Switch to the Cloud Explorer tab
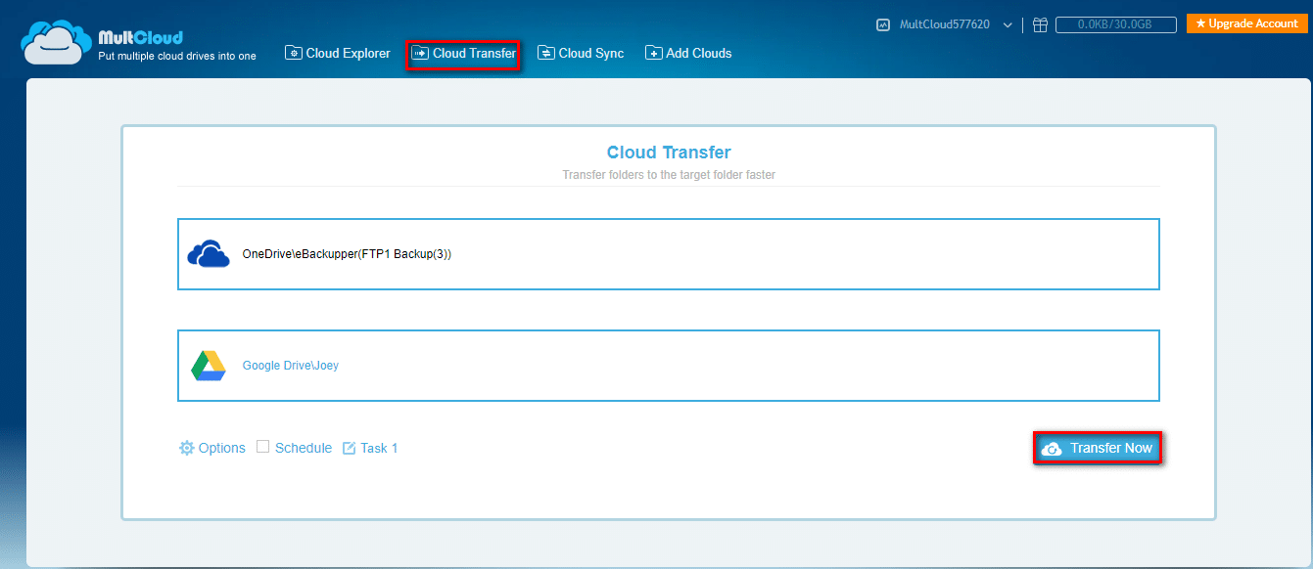This screenshot has height=569, width=1313. [337, 53]
